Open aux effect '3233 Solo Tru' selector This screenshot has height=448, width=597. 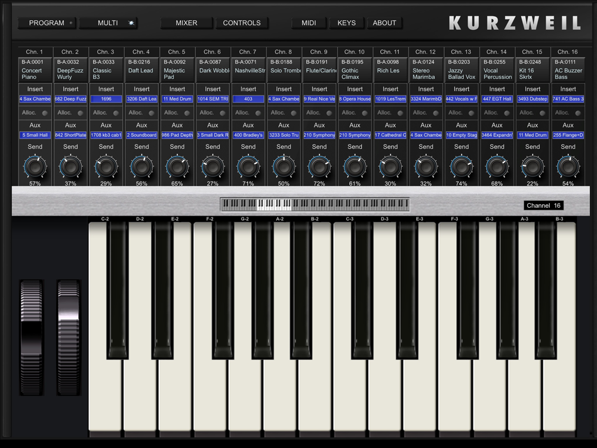click(284, 135)
